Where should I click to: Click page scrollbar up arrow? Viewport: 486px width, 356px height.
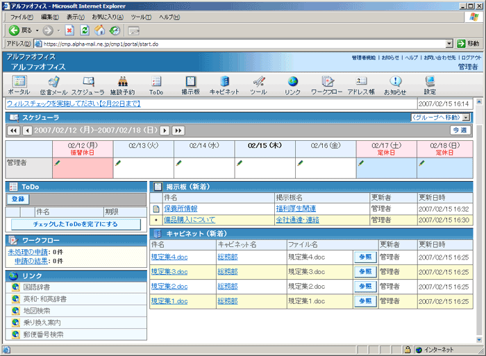479,101
